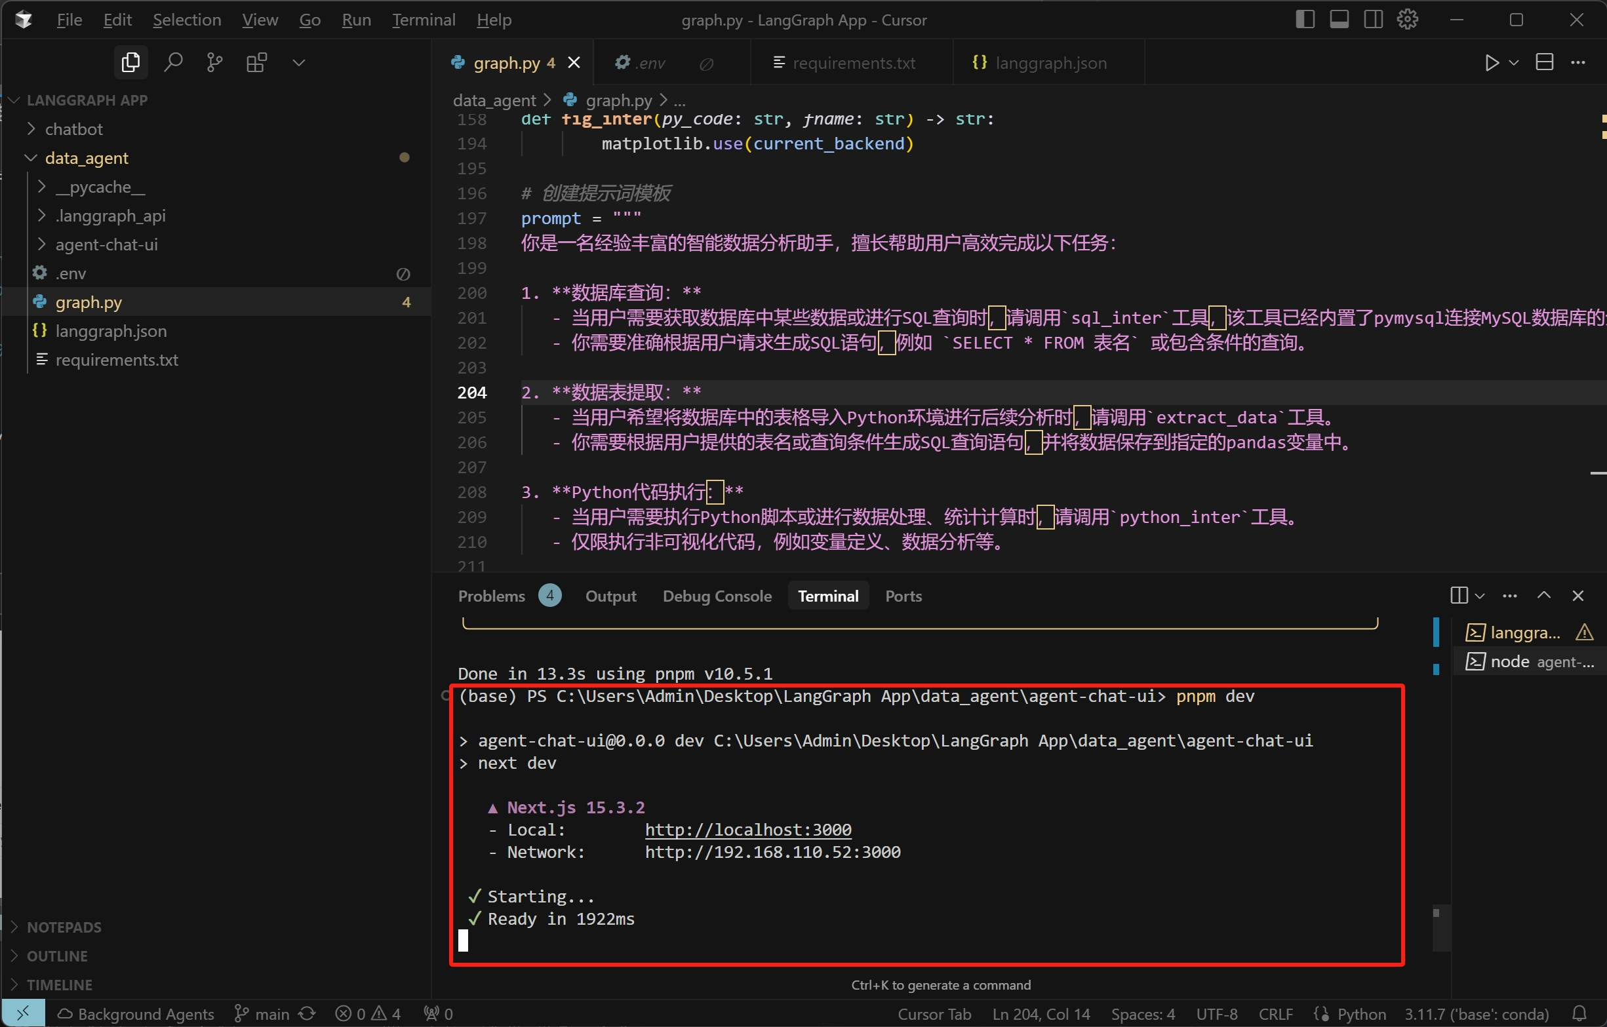Run Python file play button
The height and width of the screenshot is (1027, 1607).
click(x=1492, y=63)
